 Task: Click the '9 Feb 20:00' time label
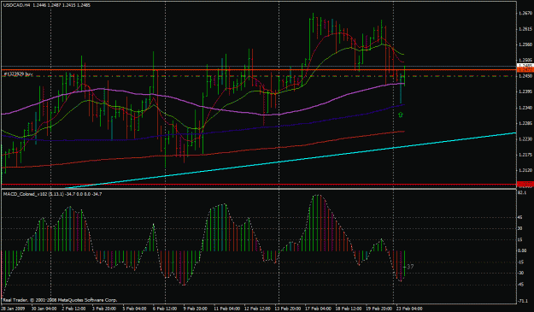point(196,309)
